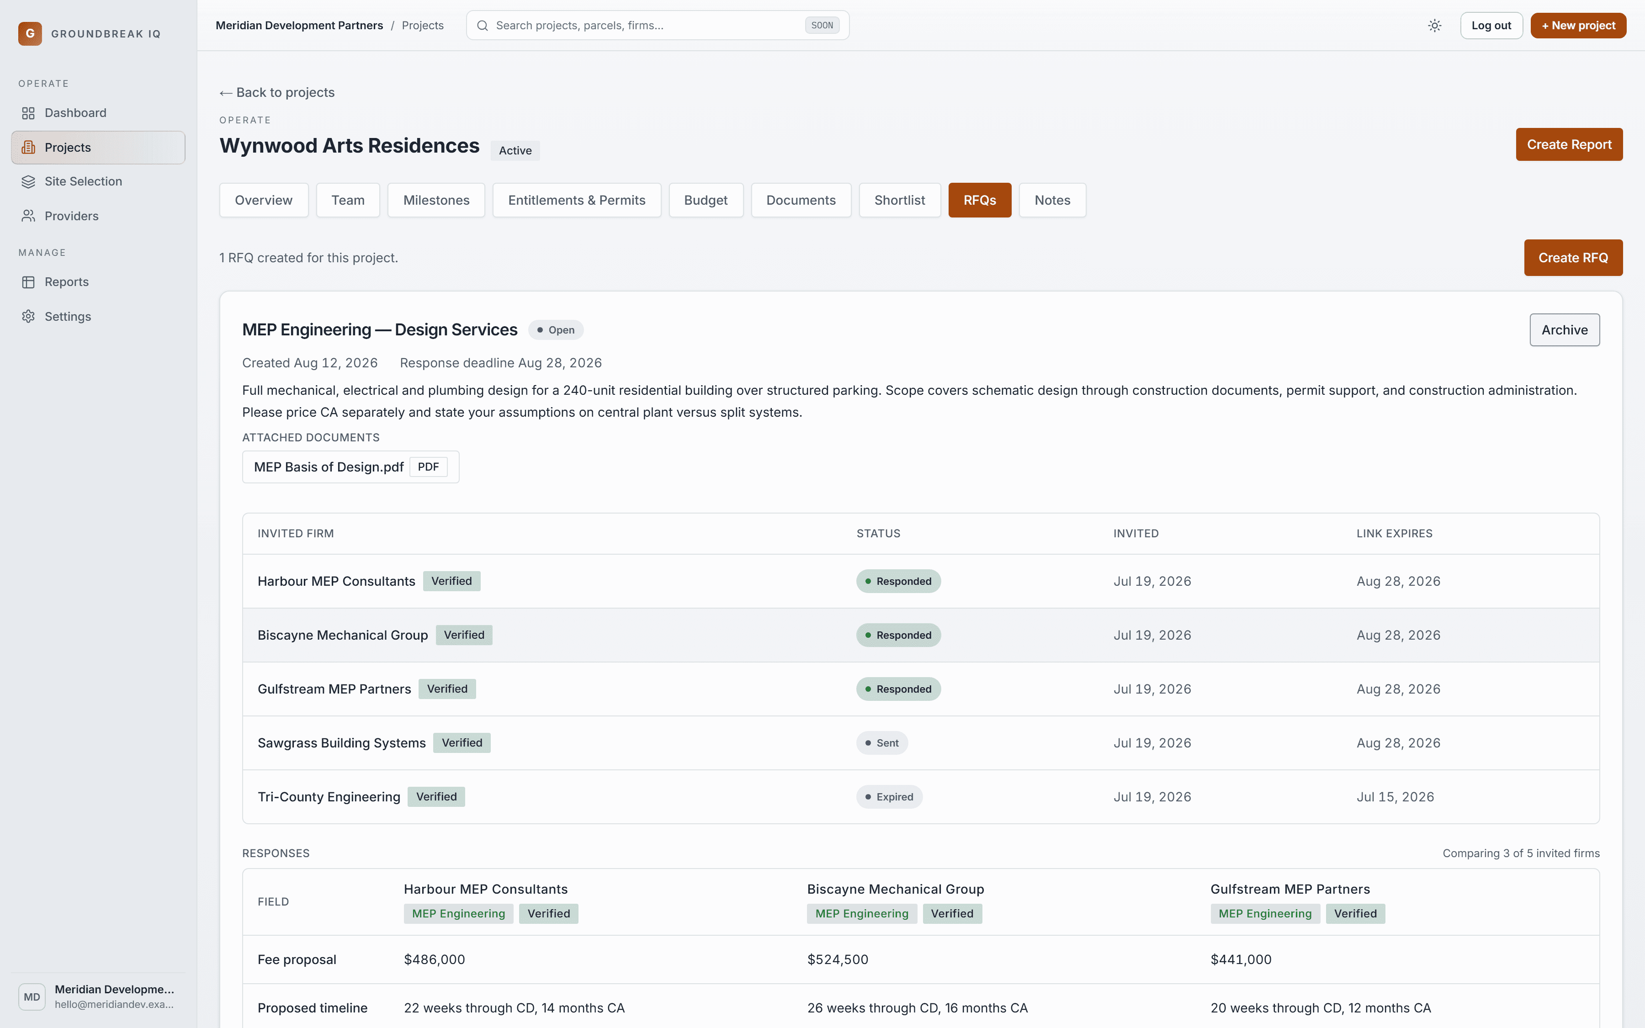Open Site Selection layers icon
The image size is (1645, 1028).
coord(28,181)
